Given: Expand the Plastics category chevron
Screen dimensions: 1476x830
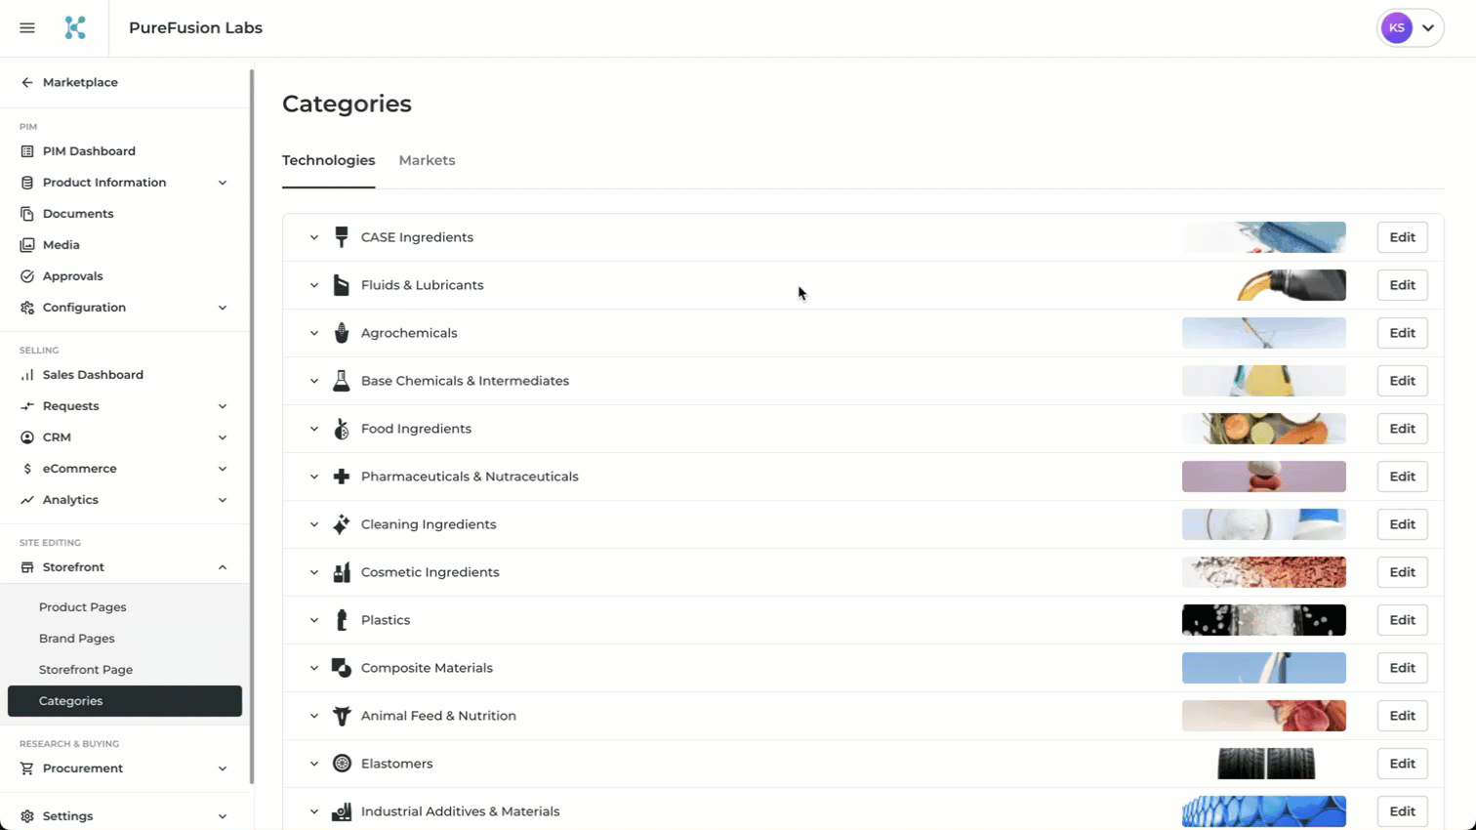Looking at the screenshot, I should point(314,620).
